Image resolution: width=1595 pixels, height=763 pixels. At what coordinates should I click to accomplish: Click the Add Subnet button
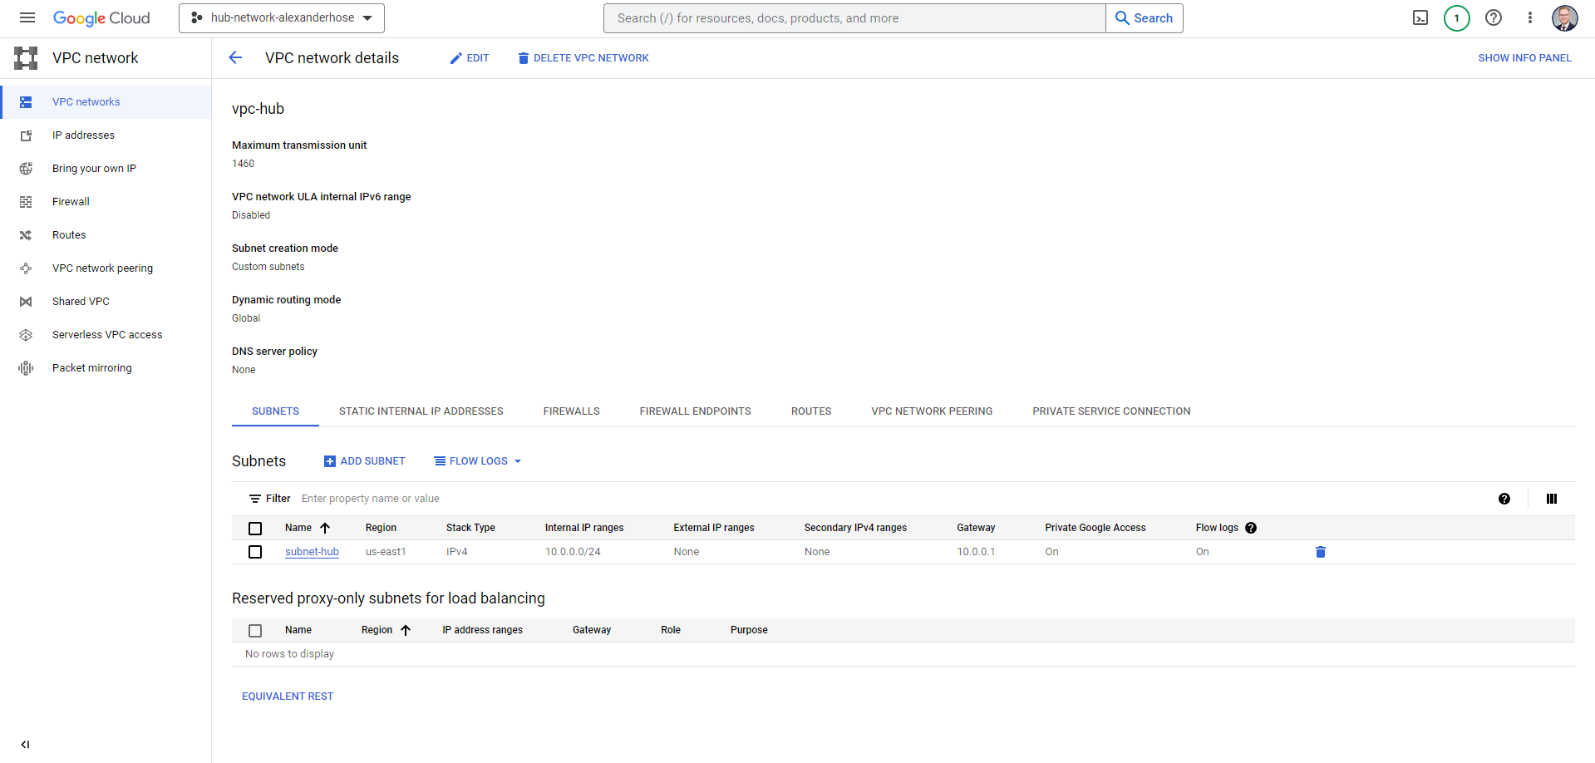[365, 461]
